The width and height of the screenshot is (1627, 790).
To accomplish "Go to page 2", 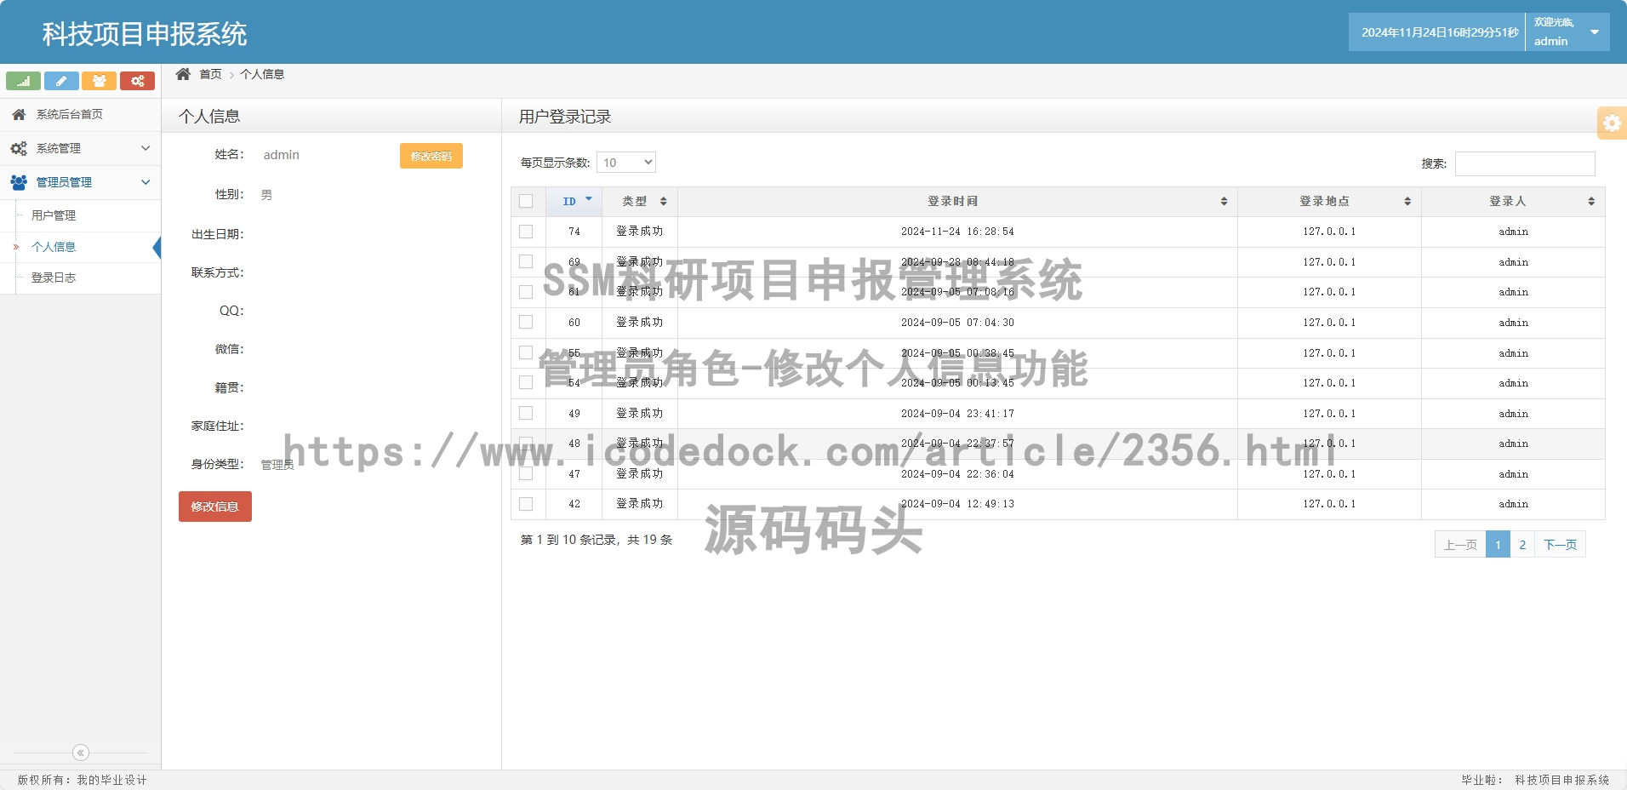I will click(1522, 545).
